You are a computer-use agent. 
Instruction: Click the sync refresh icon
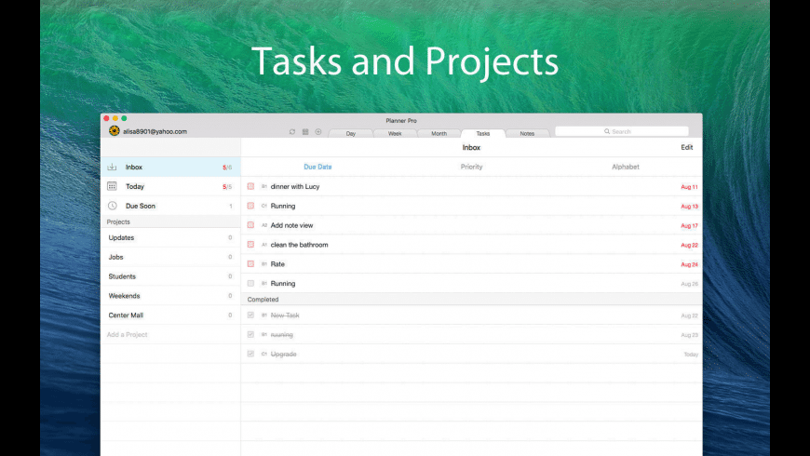[x=291, y=132]
